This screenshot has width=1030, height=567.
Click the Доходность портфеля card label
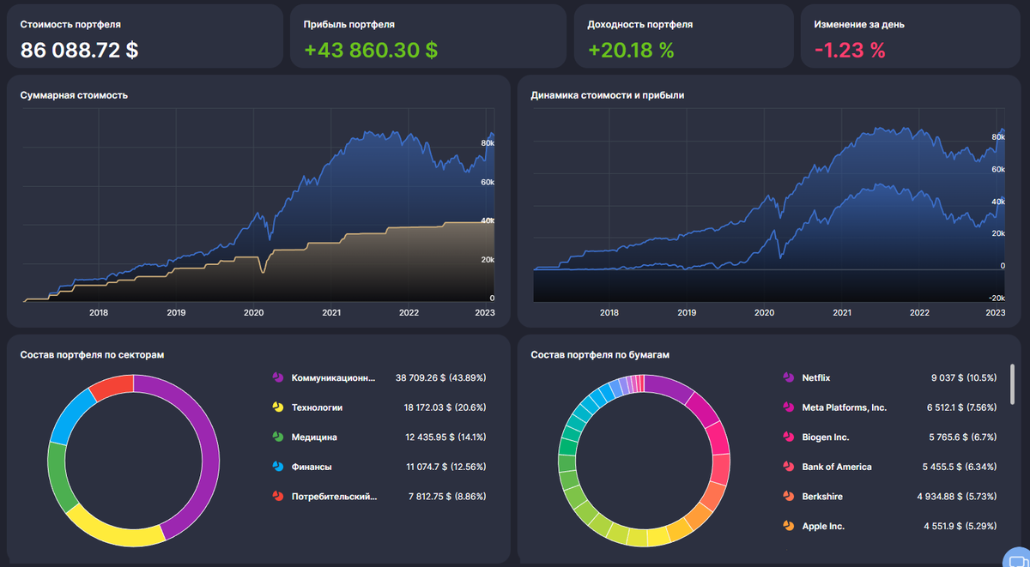tap(640, 24)
